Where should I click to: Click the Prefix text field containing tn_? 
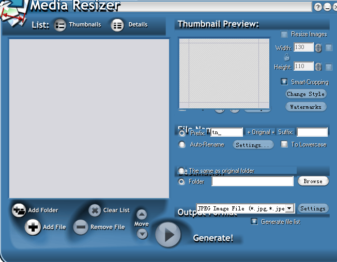coord(226,132)
